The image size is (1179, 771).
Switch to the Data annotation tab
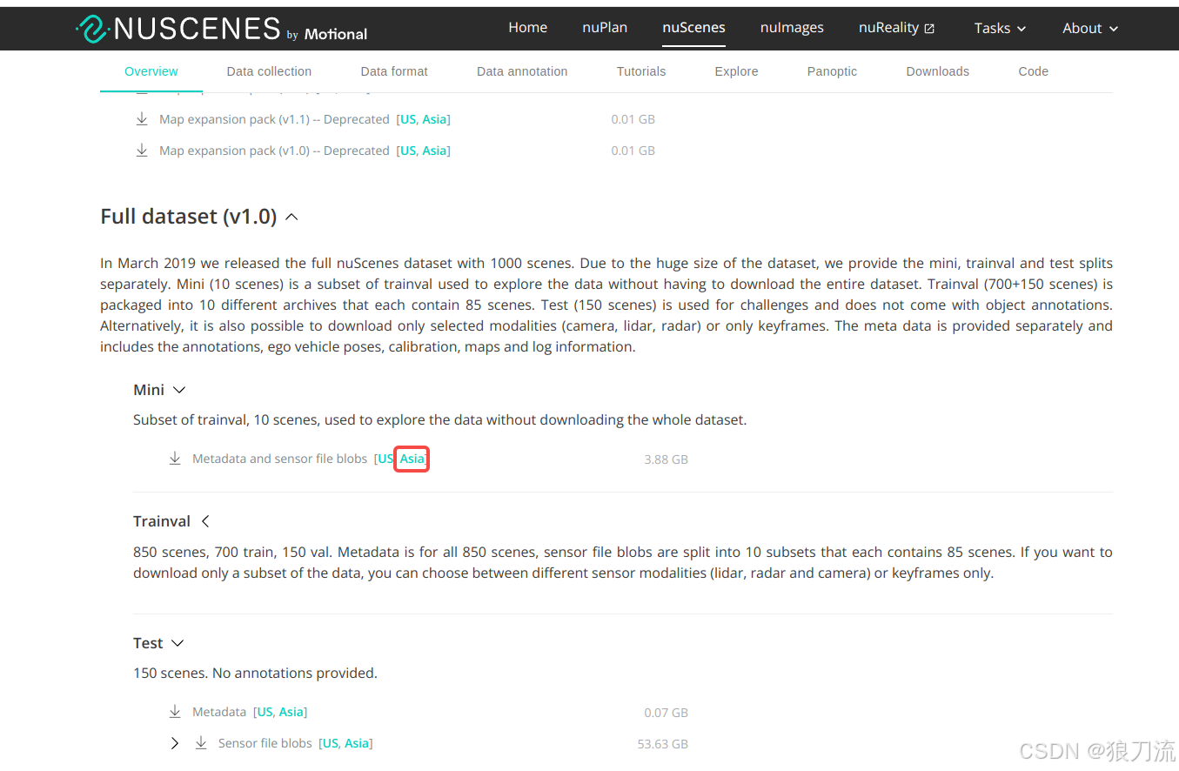(522, 71)
